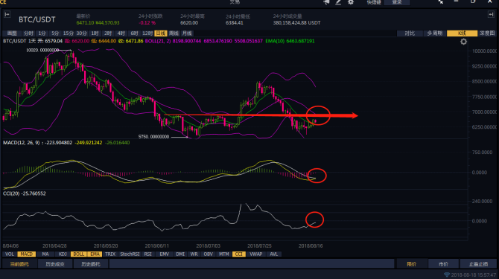Select the 市价 market order button

point(443,264)
